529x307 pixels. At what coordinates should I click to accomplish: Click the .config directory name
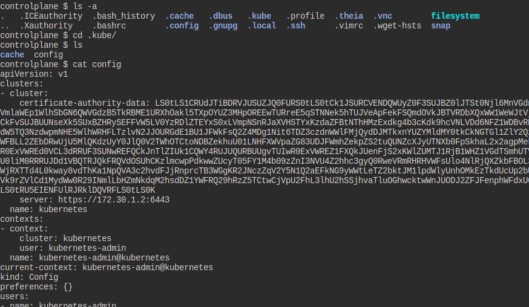pyautogui.click(x=182, y=26)
